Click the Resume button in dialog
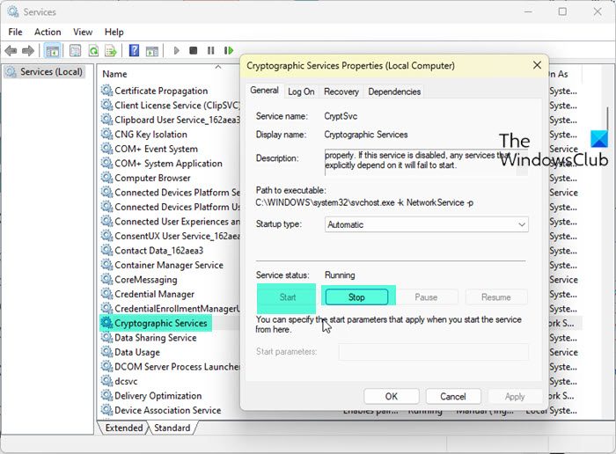Screen dimensions: 616x454 click(x=496, y=297)
